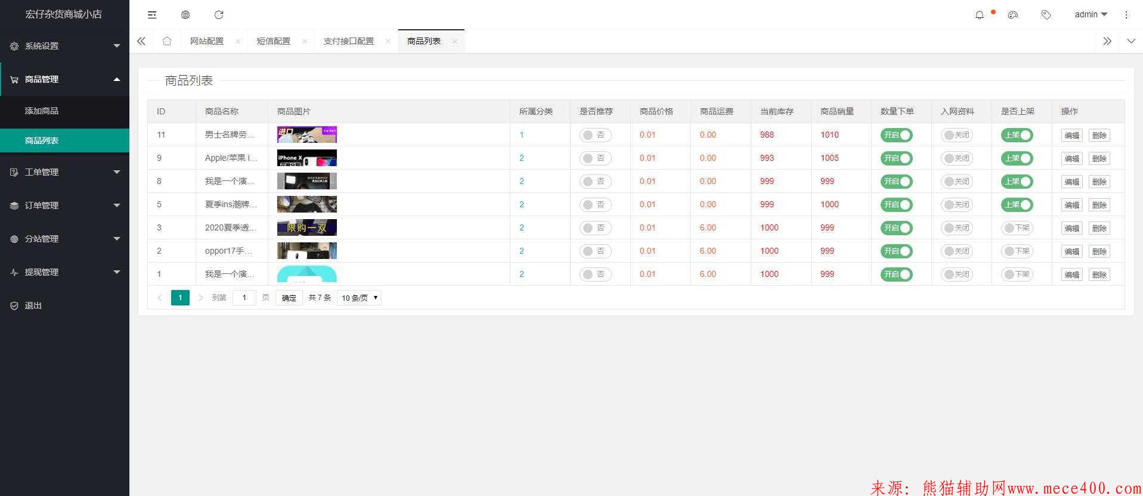The height and width of the screenshot is (496, 1143).
Task: Switch to the 网站配置 tab
Action: 207,41
